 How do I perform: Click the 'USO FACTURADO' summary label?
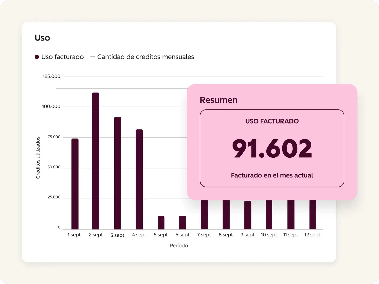point(272,121)
